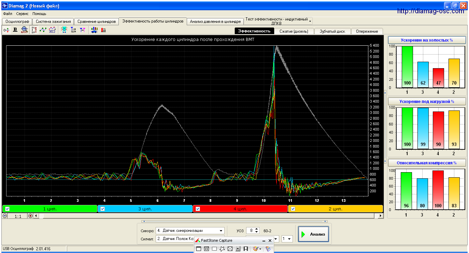Image resolution: width=469 pixels, height=253 pixels.
Task: Click the green zigzag points graph icon
Action: click(x=43, y=30)
